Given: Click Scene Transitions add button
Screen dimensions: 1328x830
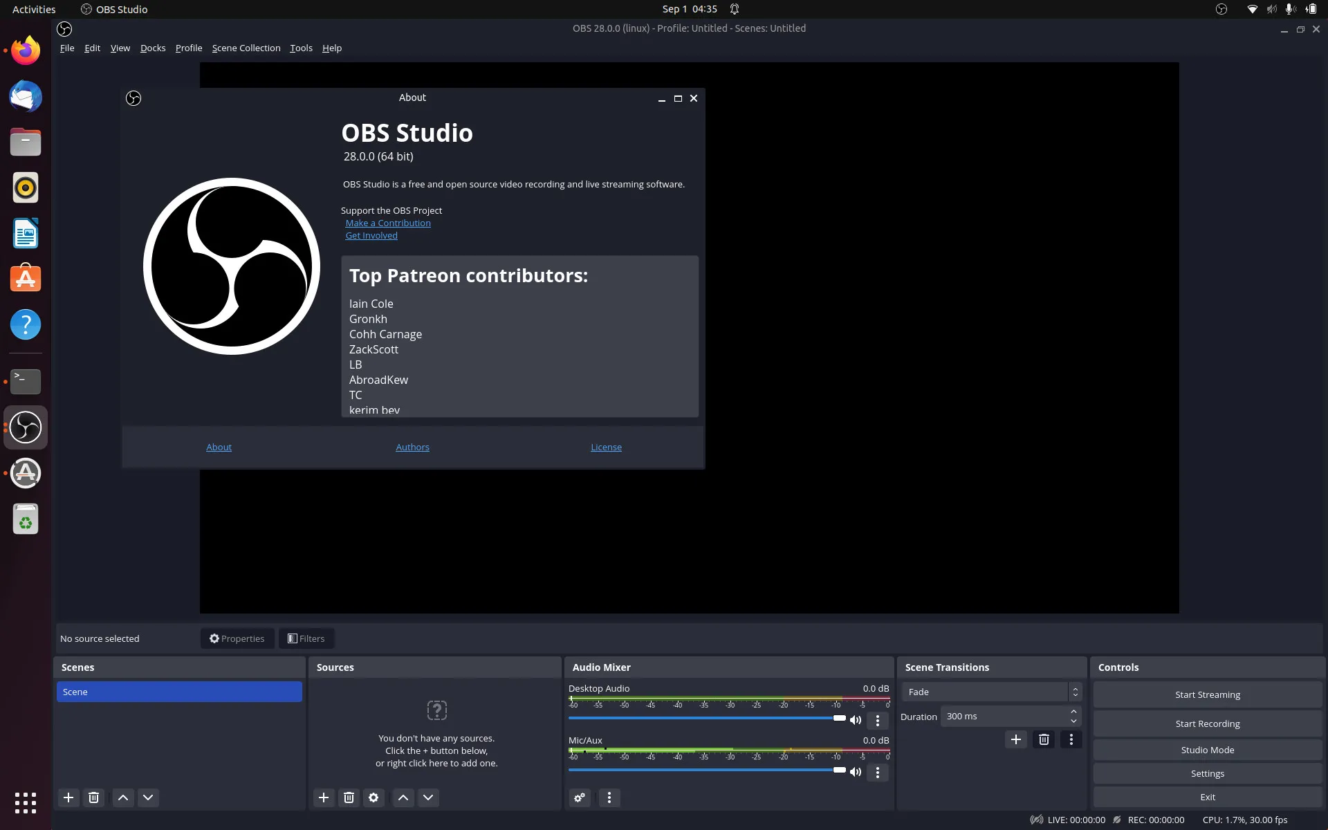Looking at the screenshot, I should click(1015, 739).
